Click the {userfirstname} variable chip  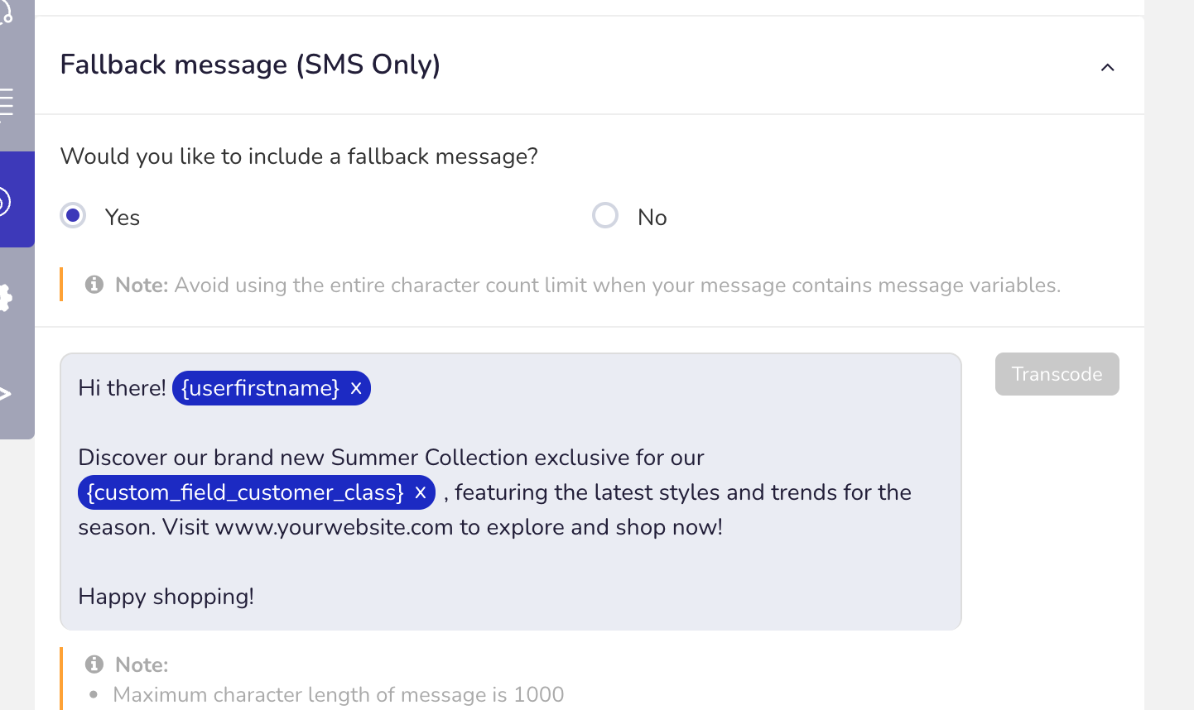coord(260,388)
